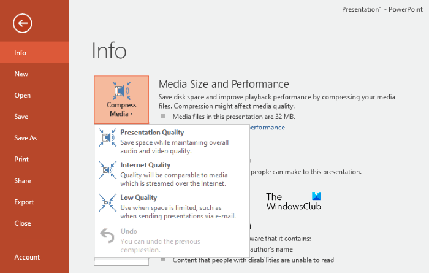Choose Save As in the sidebar
429x273 pixels.
(26, 138)
